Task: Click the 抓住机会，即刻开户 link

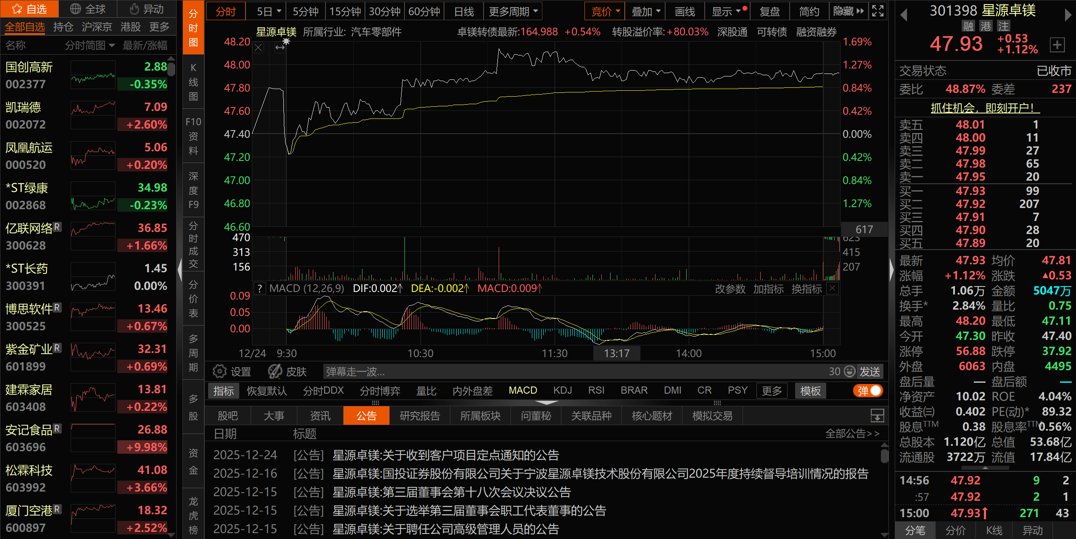Action: tap(984, 108)
